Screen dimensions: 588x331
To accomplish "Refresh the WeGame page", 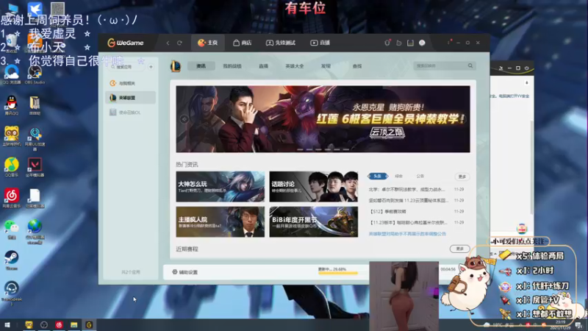I will [179, 43].
